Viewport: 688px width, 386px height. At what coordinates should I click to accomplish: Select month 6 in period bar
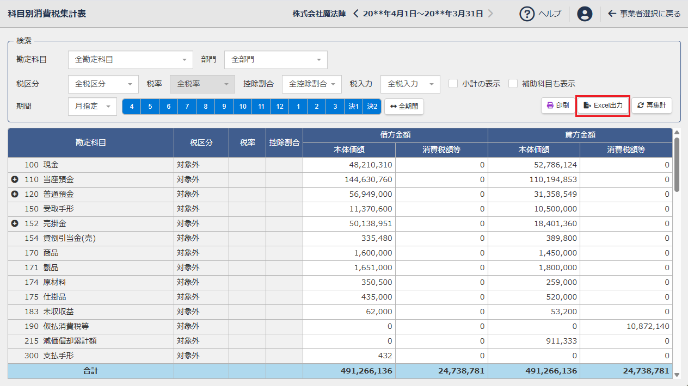pyautogui.click(x=169, y=107)
